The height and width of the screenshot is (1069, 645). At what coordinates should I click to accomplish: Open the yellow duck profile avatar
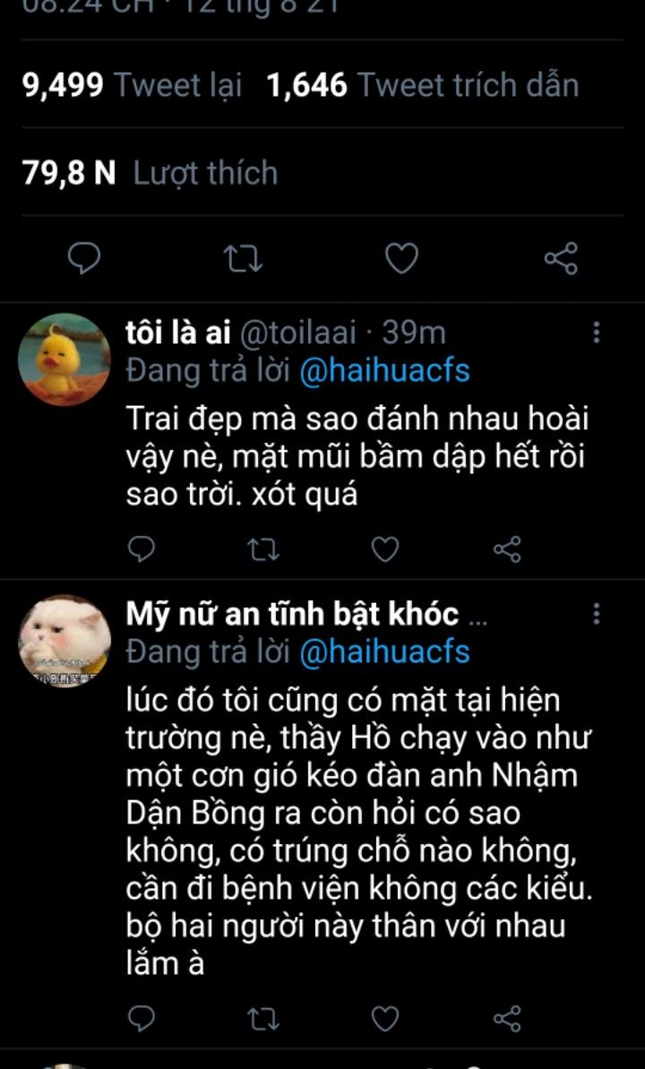(x=64, y=358)
